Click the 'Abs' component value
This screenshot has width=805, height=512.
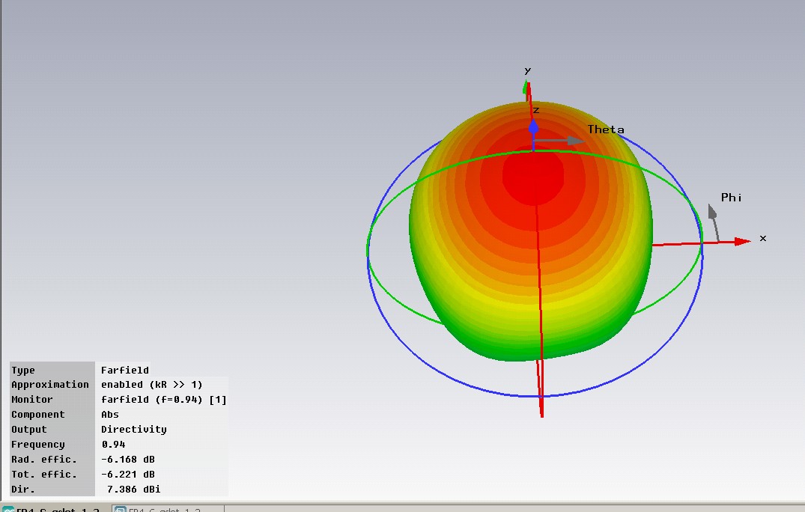pos(110,414)
